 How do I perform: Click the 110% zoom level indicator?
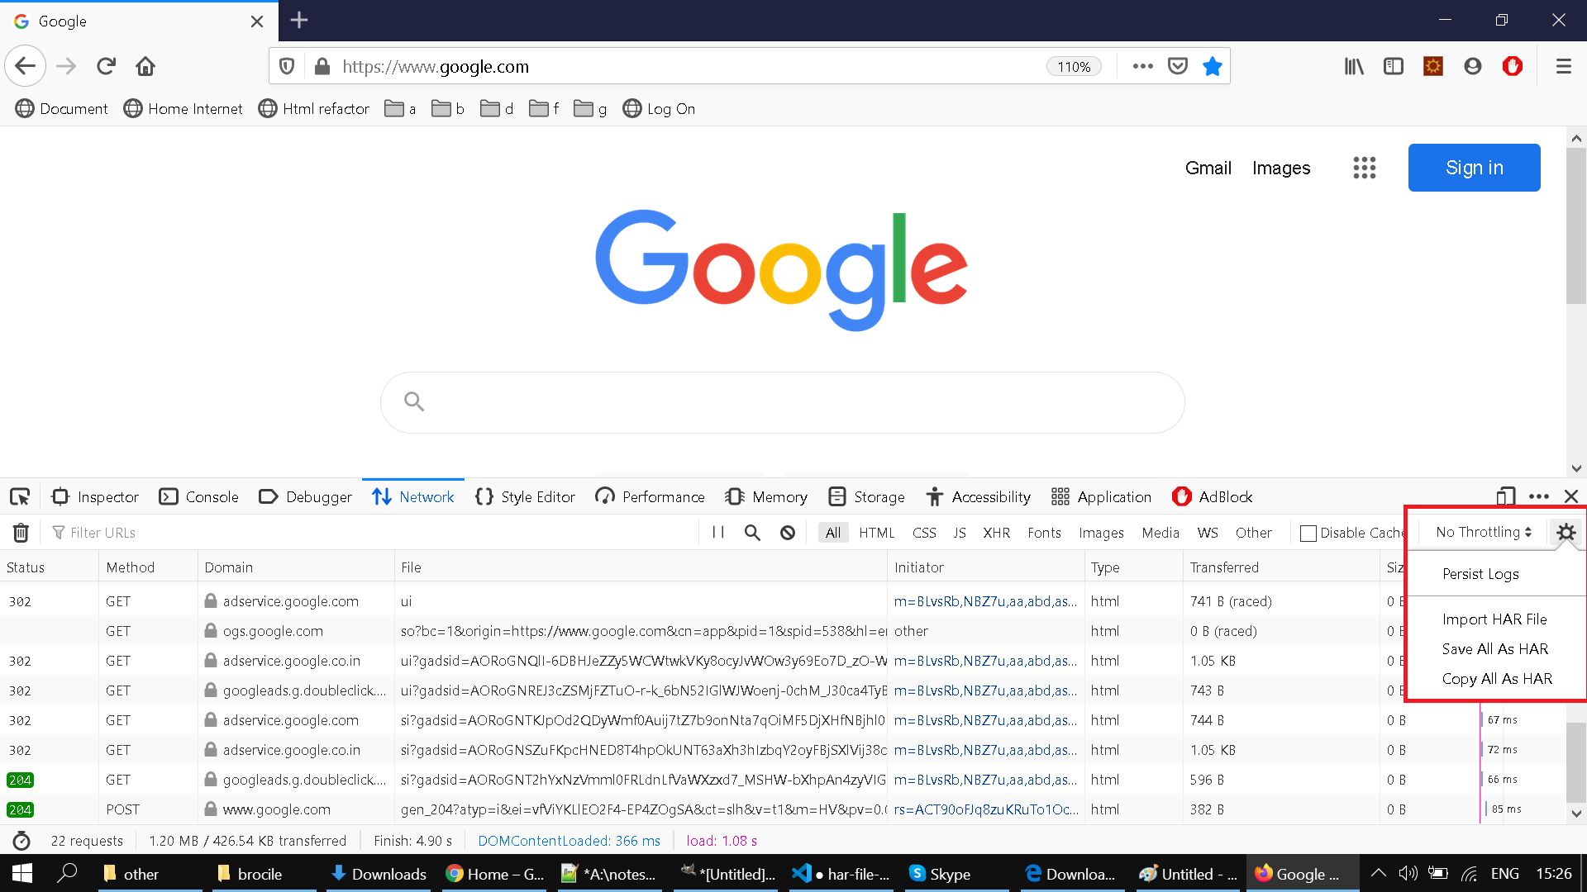coord(1074,67)
